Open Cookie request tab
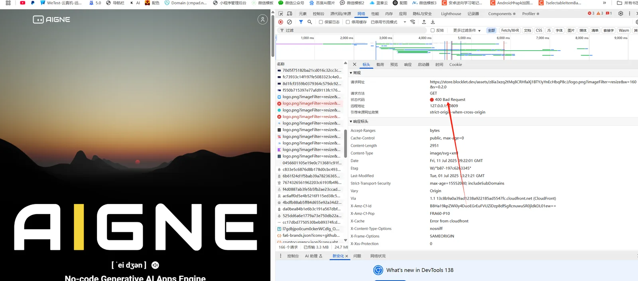Screen dimensions: 638x281 [455, 65]
